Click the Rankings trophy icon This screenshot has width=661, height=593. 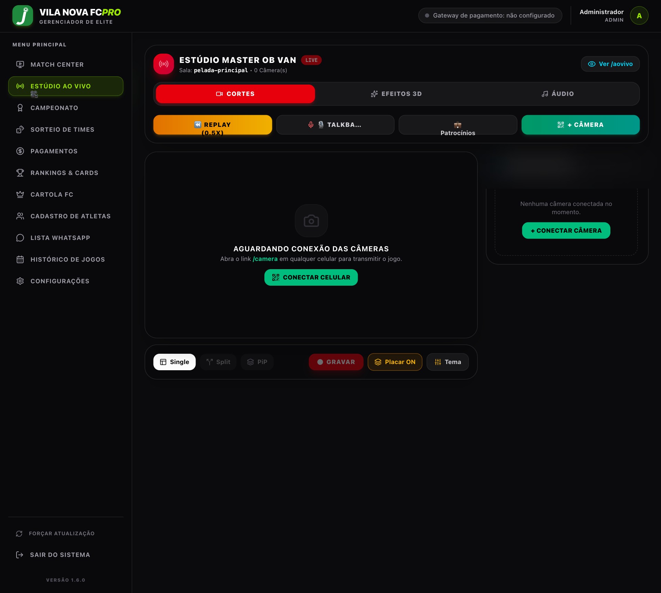[20, 173]
